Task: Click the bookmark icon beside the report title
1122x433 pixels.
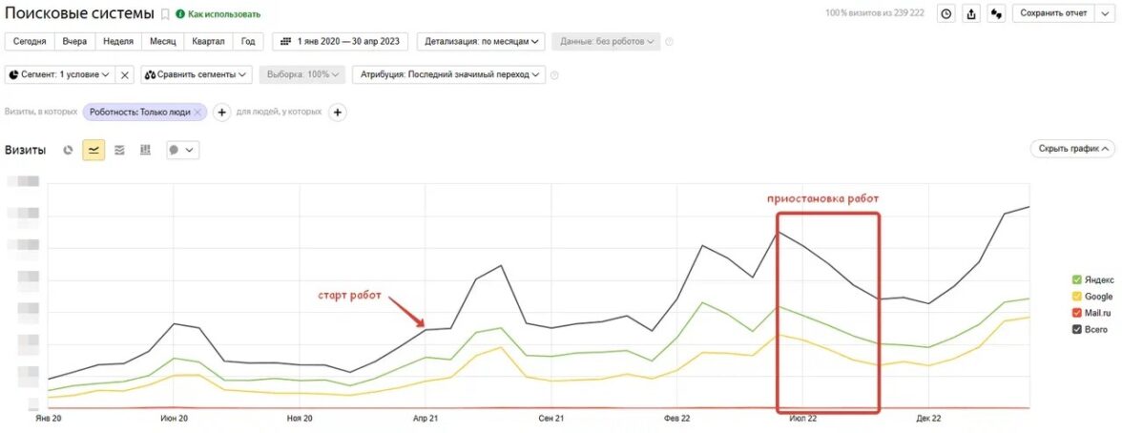Action: coord(165,14)
